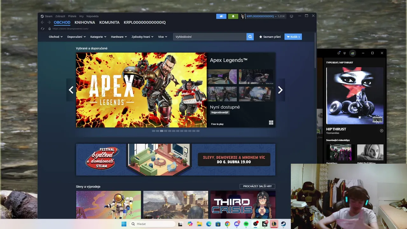This screenshot has width=407, height=229.
Task: Open the Apex Legends main capsule image
Action: (x=141, y=90)
